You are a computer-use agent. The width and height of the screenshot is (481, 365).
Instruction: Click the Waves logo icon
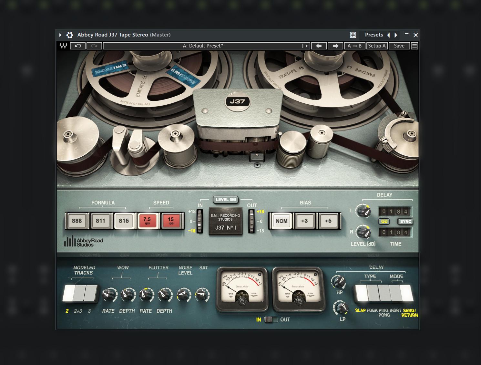(x=63, y=46)
